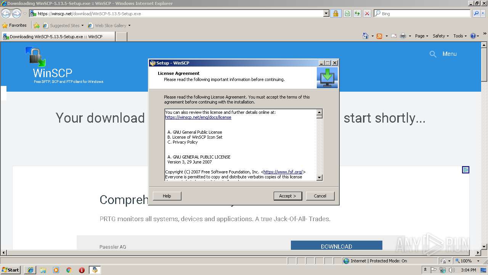
Task: Open the Home button dropdown arrow
Action: tap(372, 36)
